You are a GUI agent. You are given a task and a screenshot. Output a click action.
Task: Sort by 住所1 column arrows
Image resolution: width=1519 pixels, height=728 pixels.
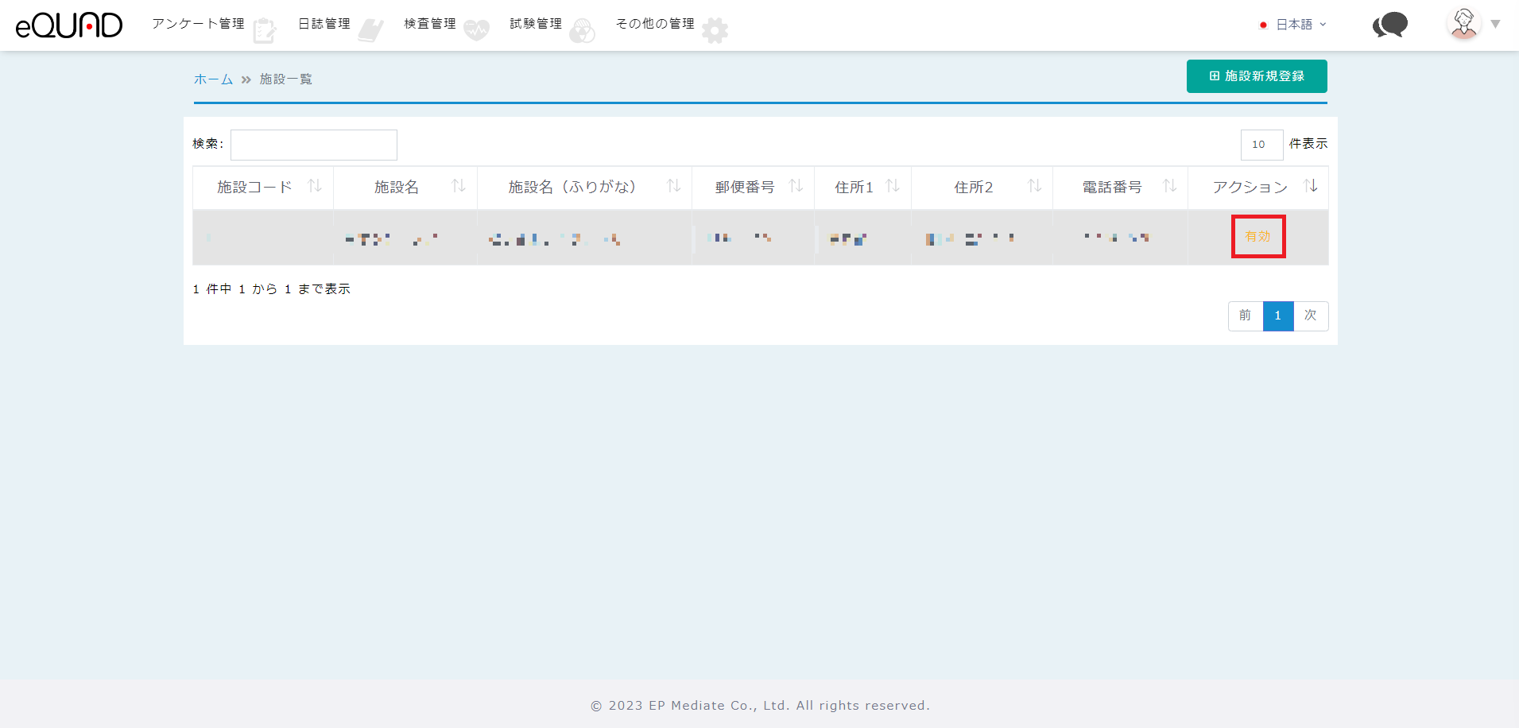pyautogui.click(x=893, y=186)
